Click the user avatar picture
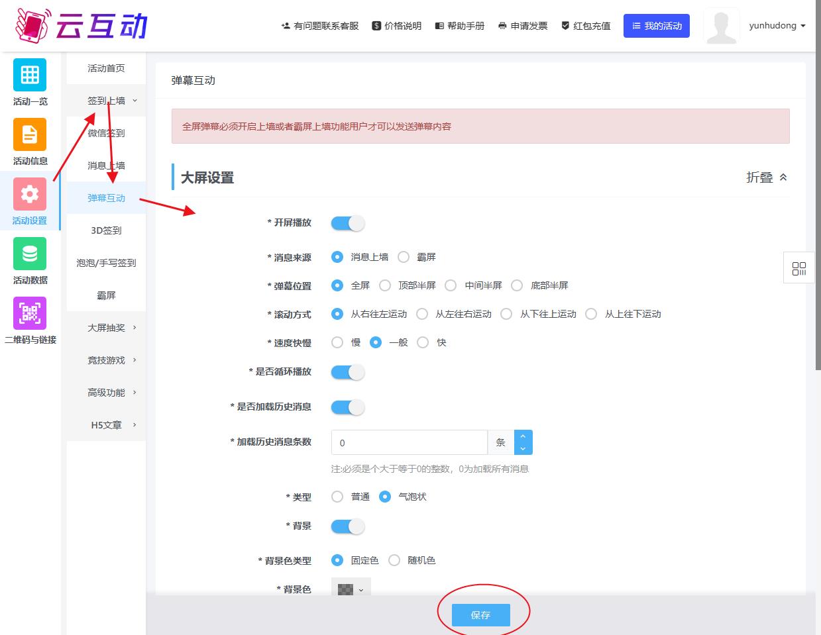 pos(721,26)
